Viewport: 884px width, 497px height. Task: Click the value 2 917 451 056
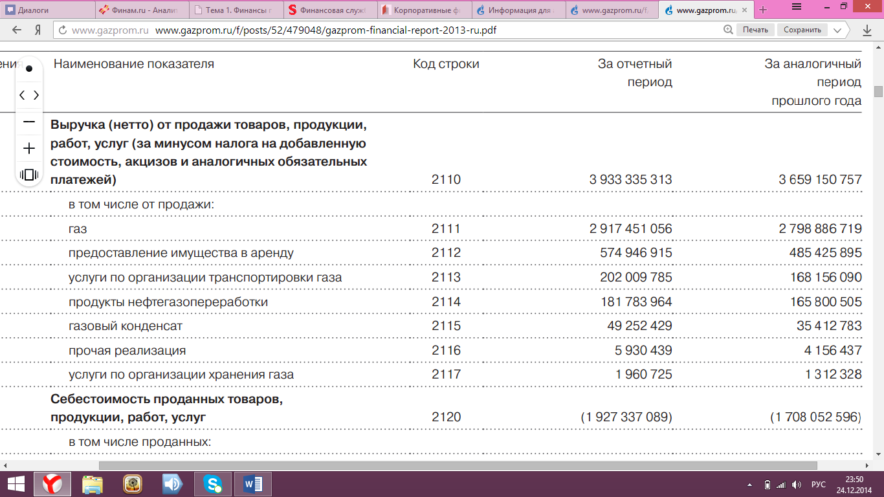coord(630,229)
